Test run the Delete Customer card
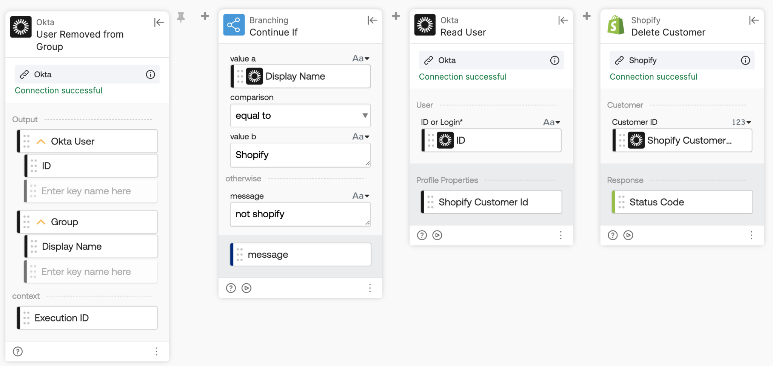The height and width of the screenshot is (366, 773). pyautogui.click(x=628, y=235)
